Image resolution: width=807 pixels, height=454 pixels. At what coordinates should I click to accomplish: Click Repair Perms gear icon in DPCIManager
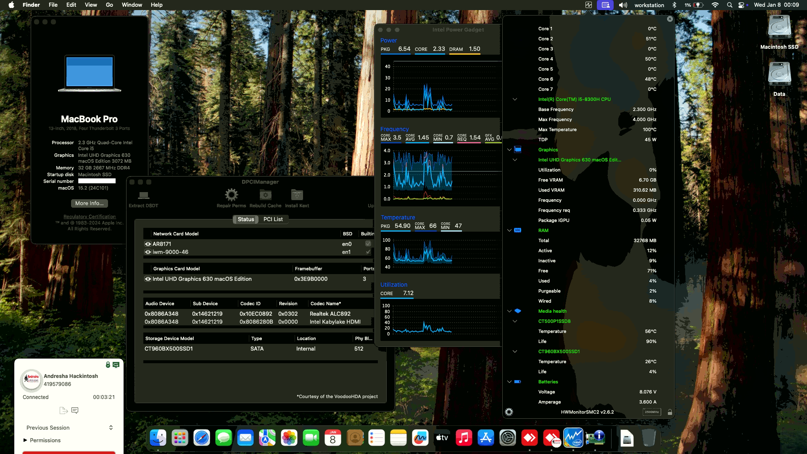click(231, 195)
